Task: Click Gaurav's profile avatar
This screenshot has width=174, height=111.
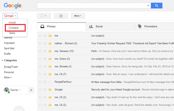Action: (7, 90)
